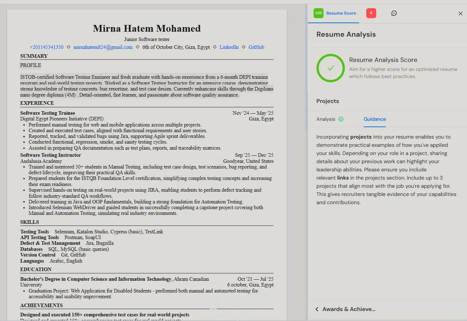Viewport: 467px width, 321px height.
Task: Click the Software Testing Trainee job title
Action: (48, 113)
